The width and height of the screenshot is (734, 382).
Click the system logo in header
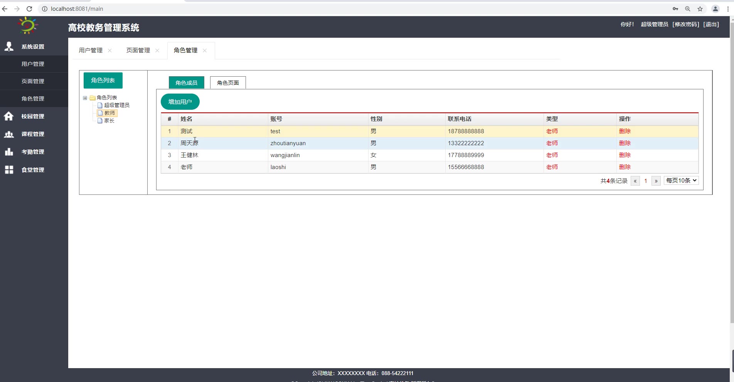28,25
